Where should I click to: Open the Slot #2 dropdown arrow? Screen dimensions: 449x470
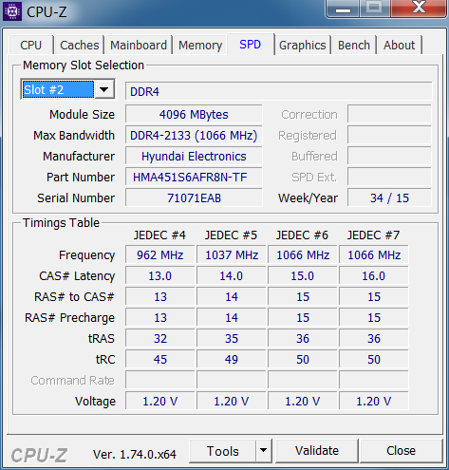(x=104, y=89)
